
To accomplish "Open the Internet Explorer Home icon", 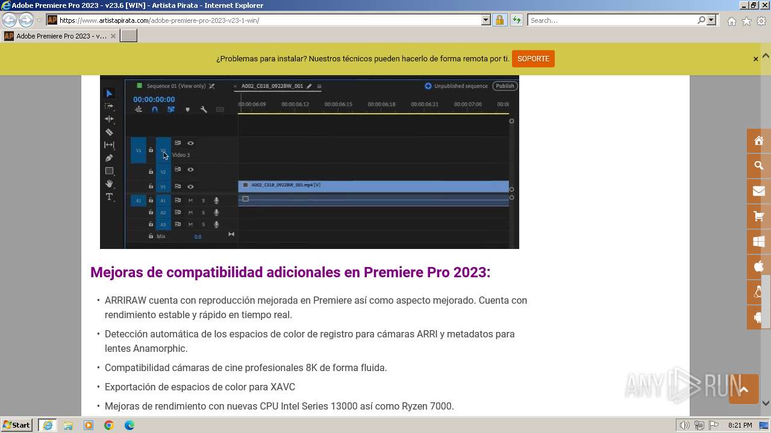I will tap(731, 21).
